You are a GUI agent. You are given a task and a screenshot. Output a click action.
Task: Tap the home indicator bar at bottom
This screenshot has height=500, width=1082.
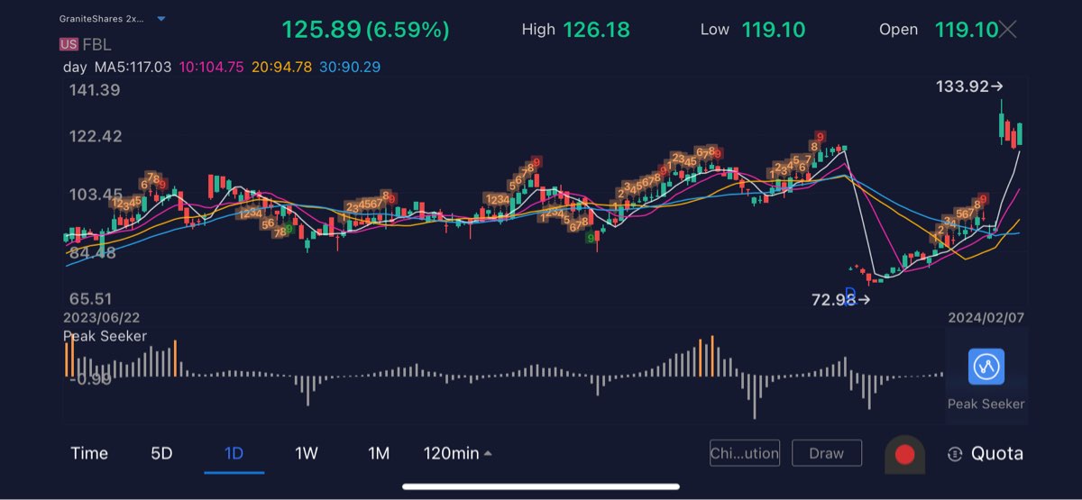(540, 486)
